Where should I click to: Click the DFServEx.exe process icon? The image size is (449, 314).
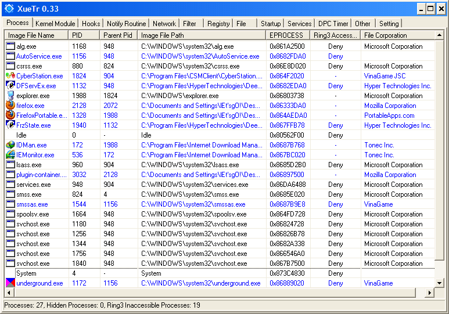[10, 86]
